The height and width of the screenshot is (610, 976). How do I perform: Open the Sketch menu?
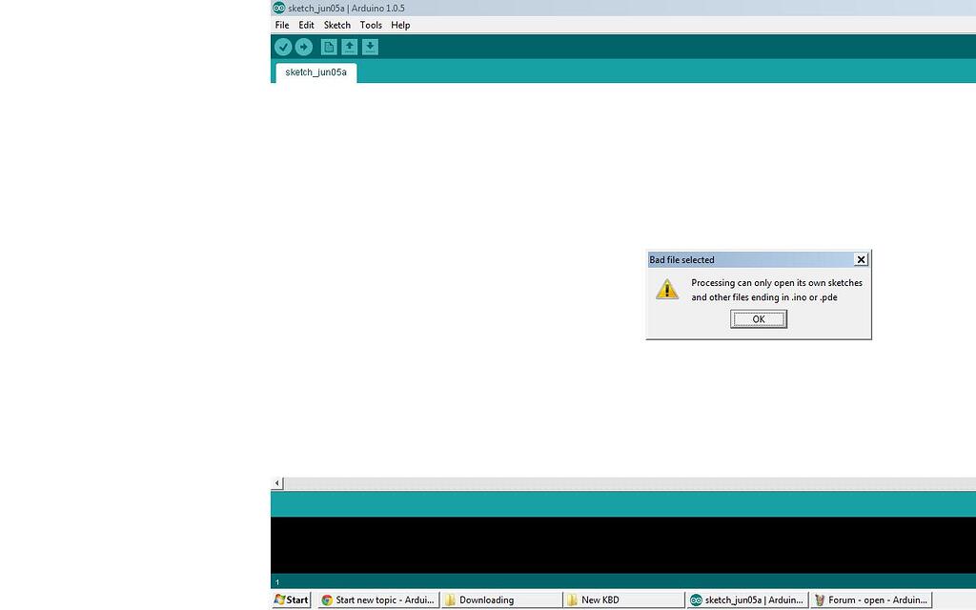(x=336, y=25)
